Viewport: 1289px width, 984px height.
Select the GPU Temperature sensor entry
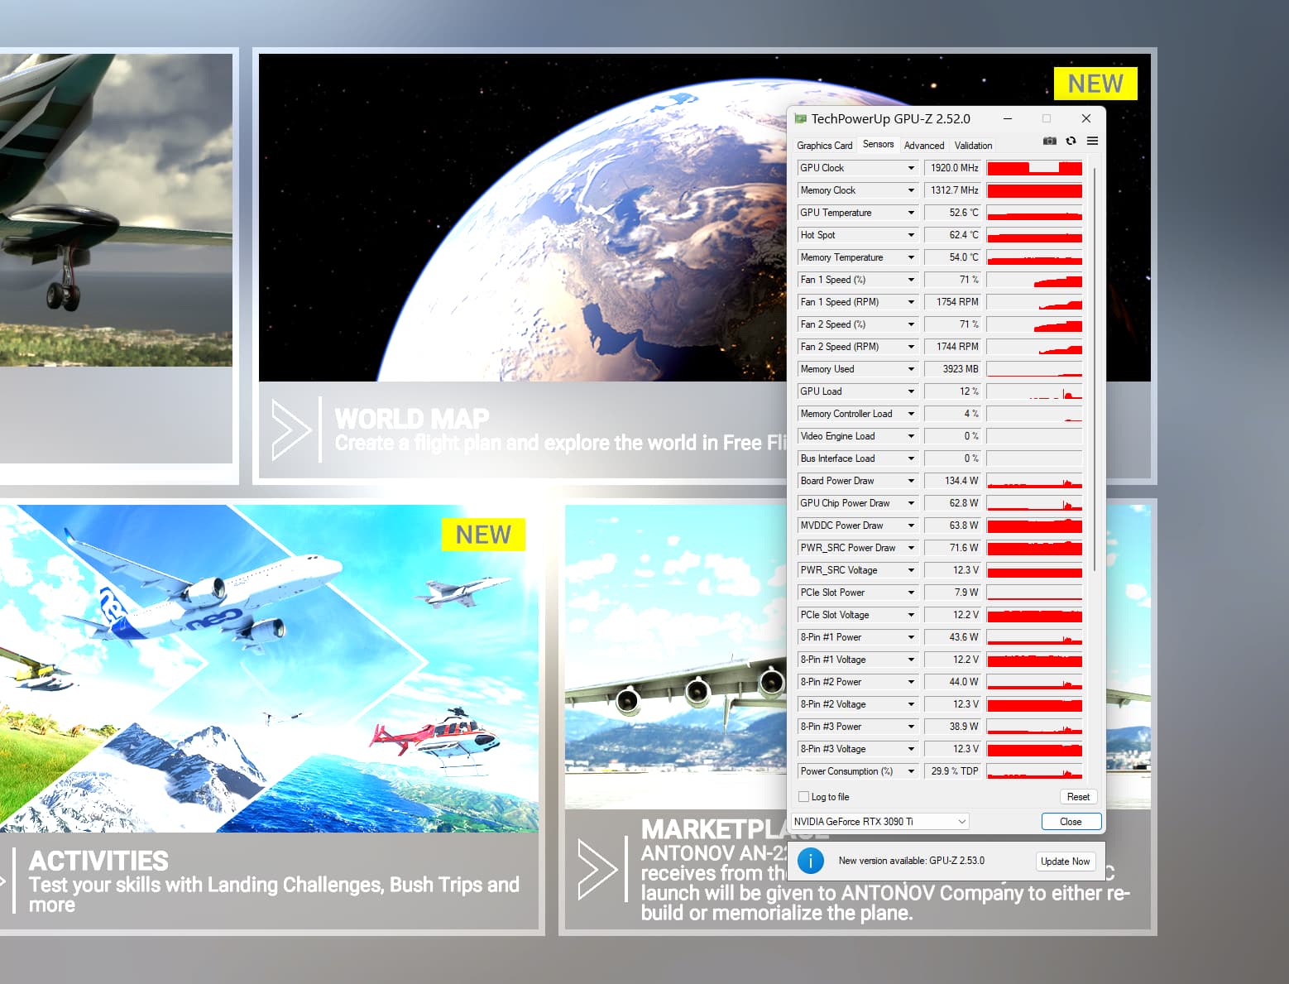844,213
